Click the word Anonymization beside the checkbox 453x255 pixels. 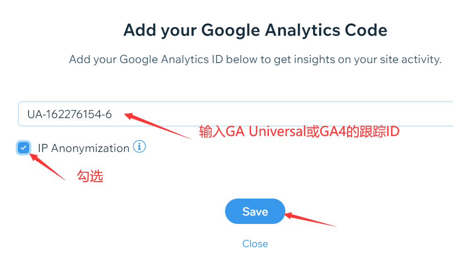point(90,149)
